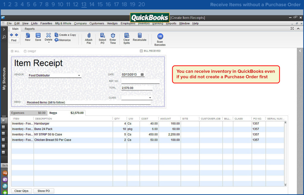The width and height of the screenshot is (304, 195).
Task: Click the purple calendar shortcut icon
Action: coord(5,180)
